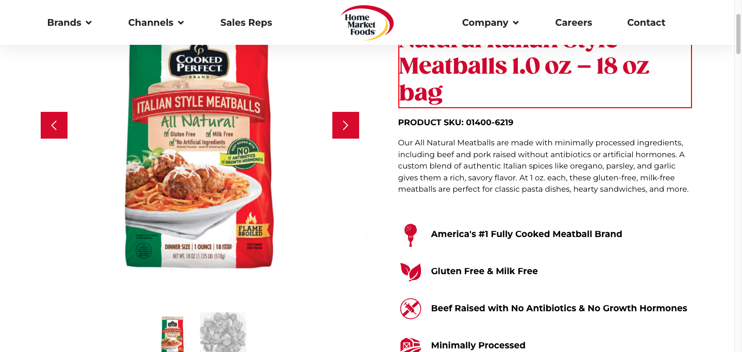Viewport: 742px width, 352px height.
Task: Select the grayscale cooked meatballs thumbnail
Action: pyautogui.click(x=223, y=332)
